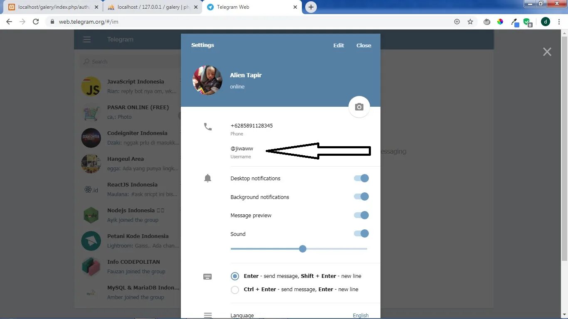568x319 pixels.
Task: Adjust the sound volume slider handle
Action: click(303, 249)
